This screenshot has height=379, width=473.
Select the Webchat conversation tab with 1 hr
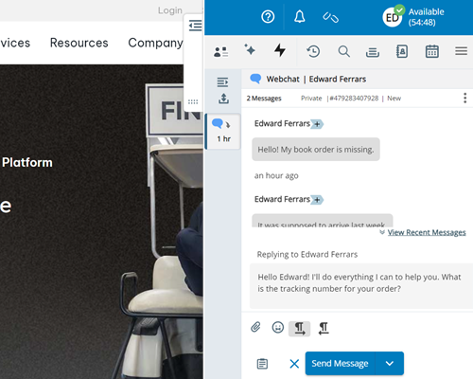click(223, 131)
